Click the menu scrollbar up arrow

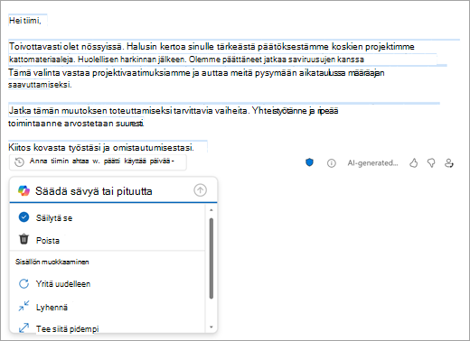(211, 210)
